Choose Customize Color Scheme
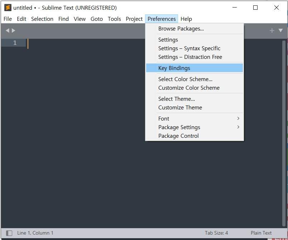This screenshot has width=288, height=240. (195, 88)
